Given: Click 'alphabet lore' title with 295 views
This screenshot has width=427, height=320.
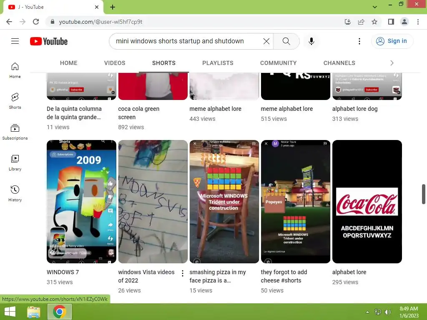Looking at the screenshot, I should pos(349,272).
